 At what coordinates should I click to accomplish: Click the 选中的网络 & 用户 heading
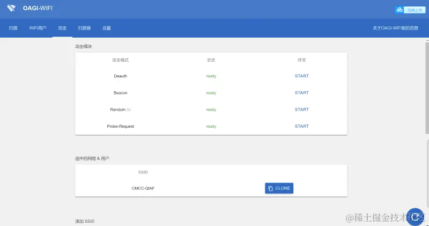pos(92,158)
